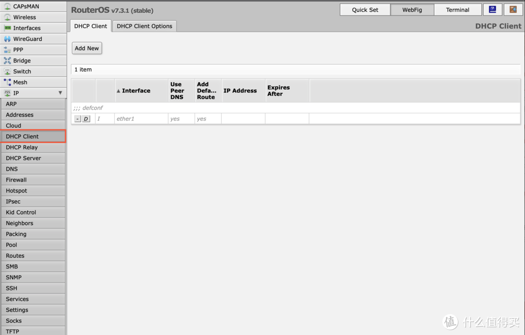The width and height of the screenshot is (525, 335).
Task: Click the IP Address column header
Action: [244, 90]
